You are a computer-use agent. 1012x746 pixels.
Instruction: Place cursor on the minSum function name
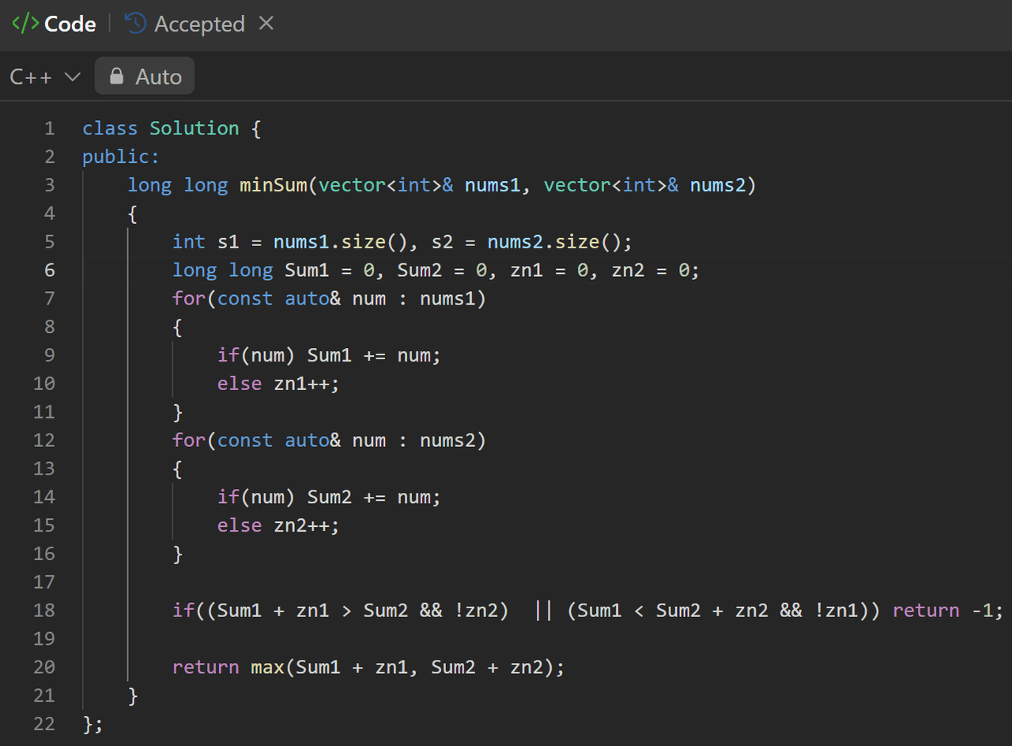(274, 185)
